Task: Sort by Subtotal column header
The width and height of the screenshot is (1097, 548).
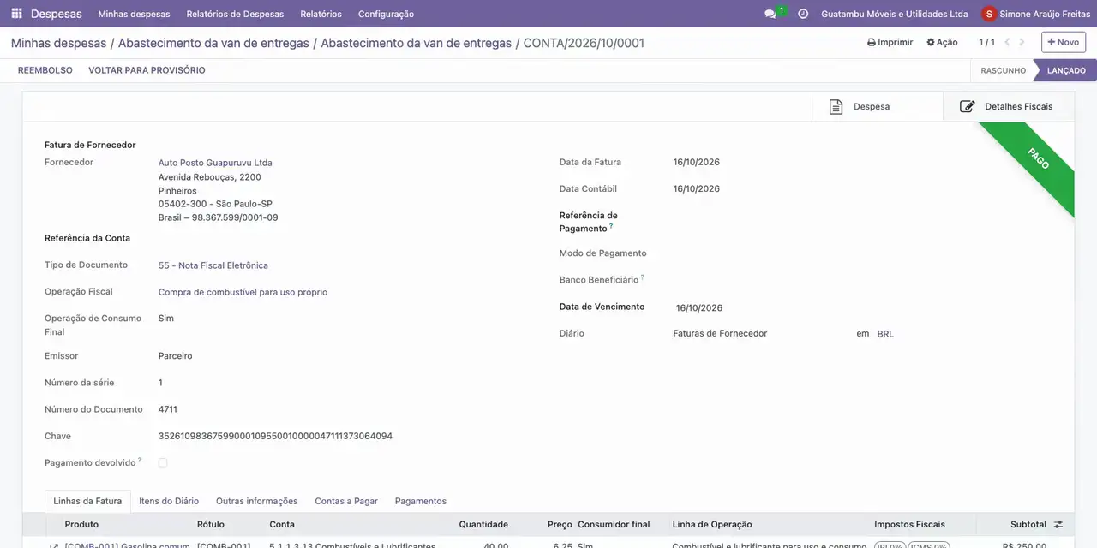Action: point(1028,524)
